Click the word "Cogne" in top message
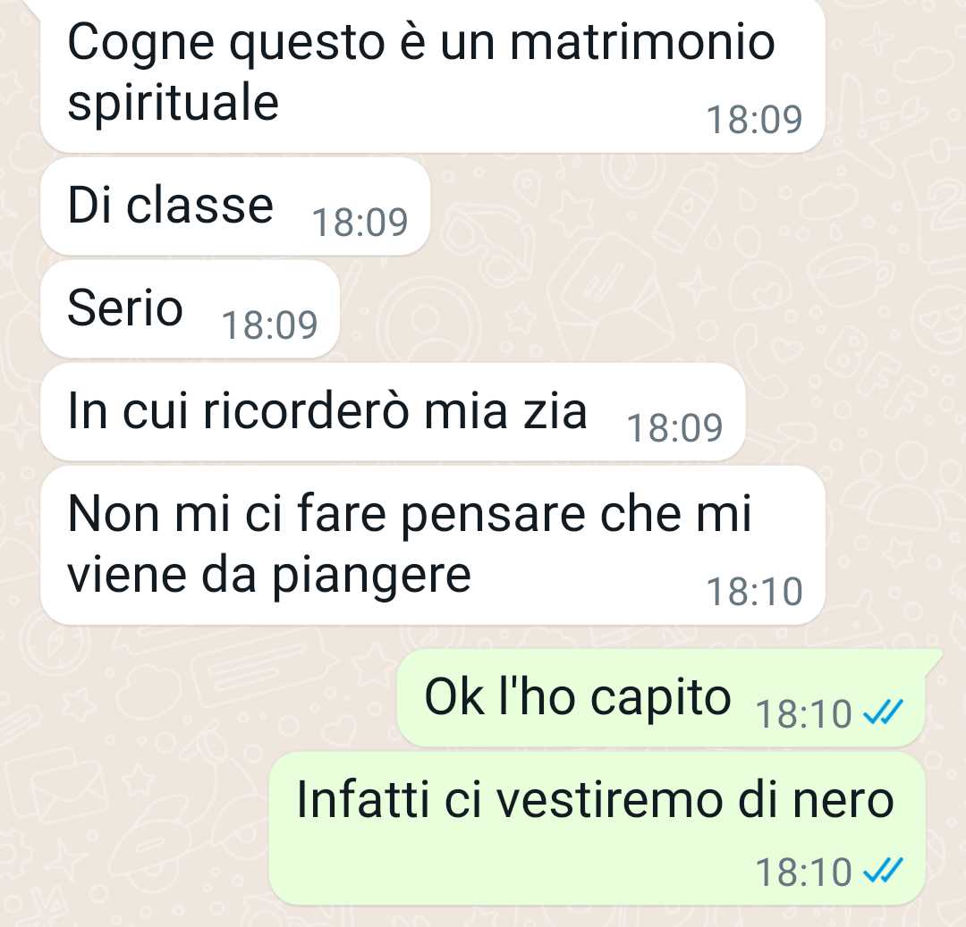This screenshot has height=927, width=966. (141, 45)
